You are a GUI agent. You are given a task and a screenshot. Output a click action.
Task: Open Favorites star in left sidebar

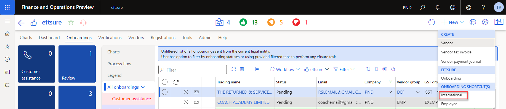[7, 46]
